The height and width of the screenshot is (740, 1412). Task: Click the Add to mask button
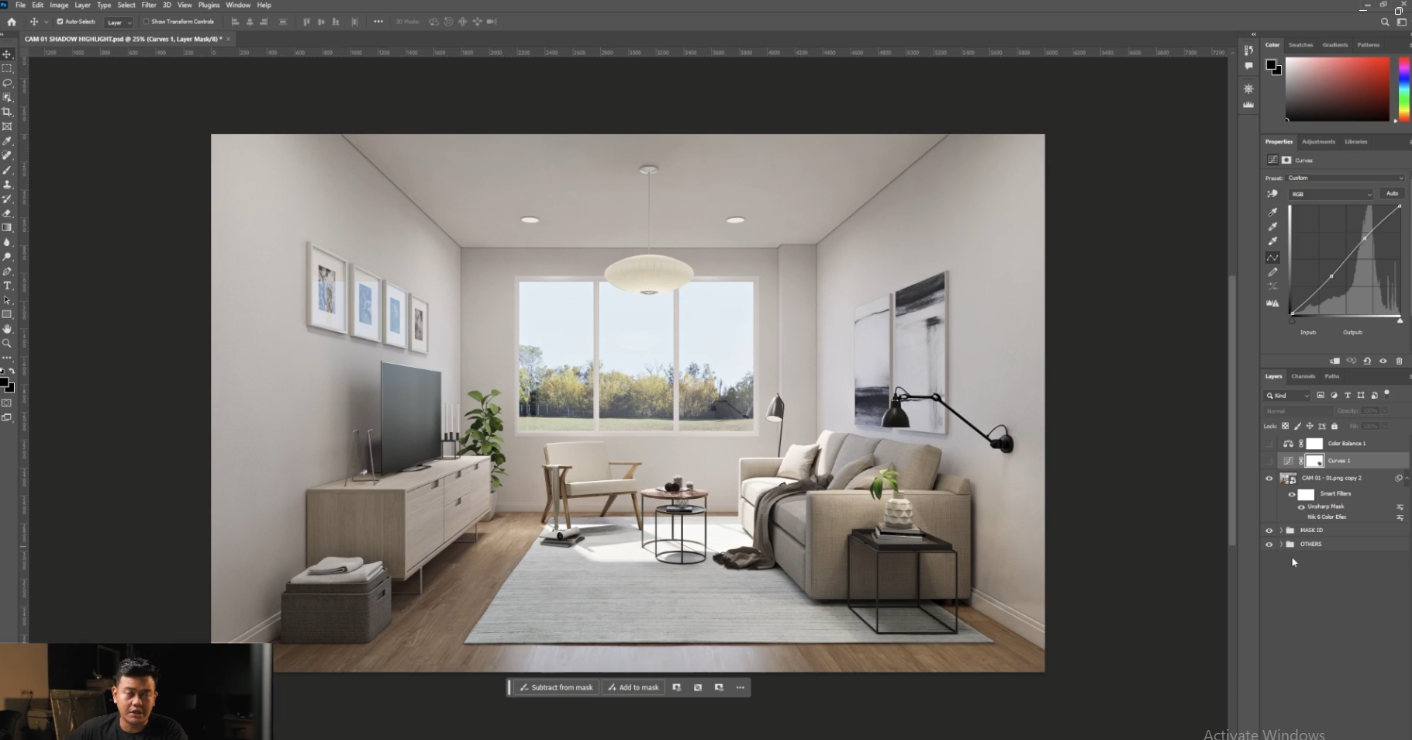click(633, 687)
